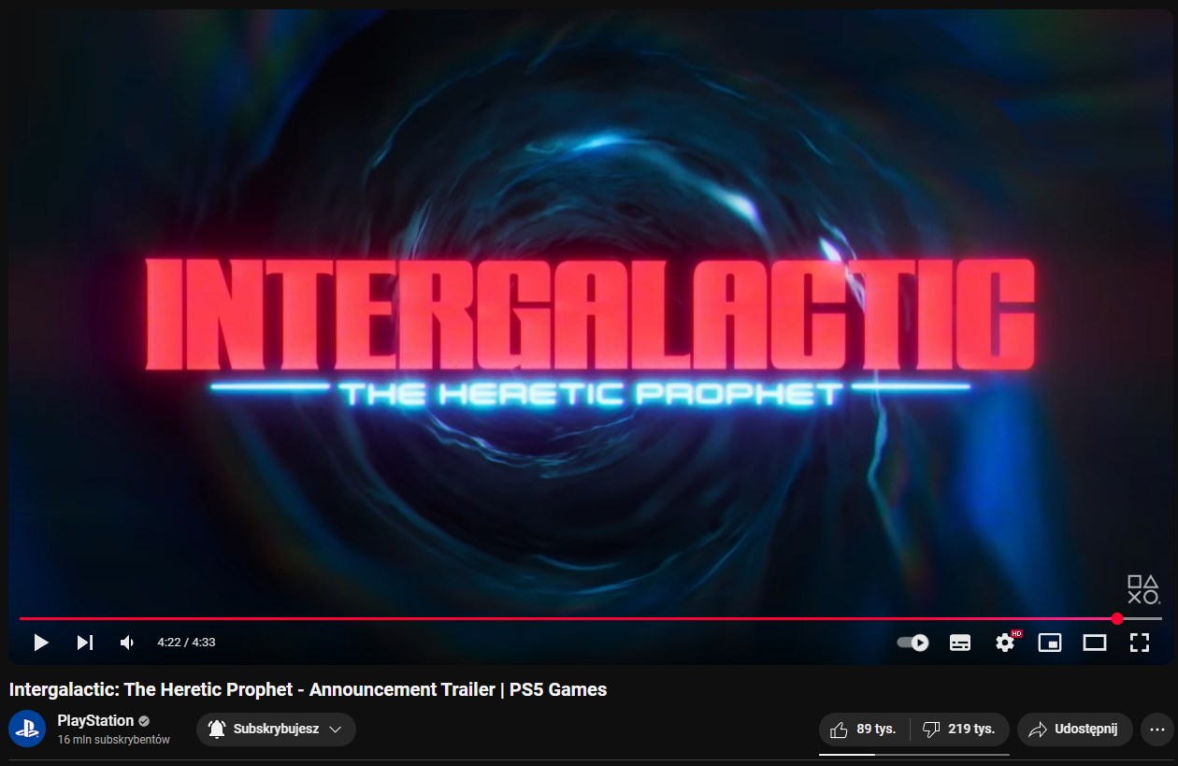The image size is (1178, 766).
Task: Click the red progress bar scrubber handle
Action: [1117, 619]
